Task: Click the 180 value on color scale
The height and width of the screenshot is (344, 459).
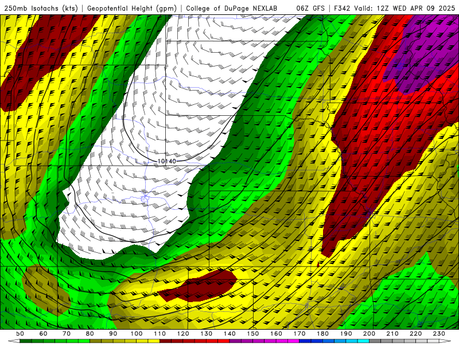Action: tap(322, 334)
